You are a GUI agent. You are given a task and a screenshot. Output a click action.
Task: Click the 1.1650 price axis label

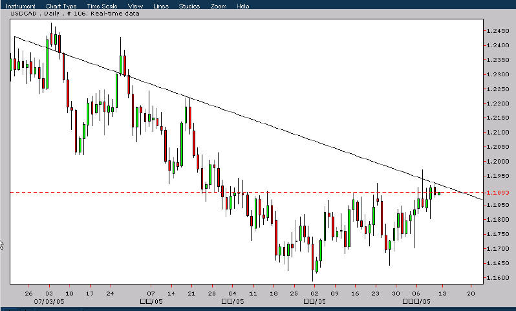tap(498, 263)
